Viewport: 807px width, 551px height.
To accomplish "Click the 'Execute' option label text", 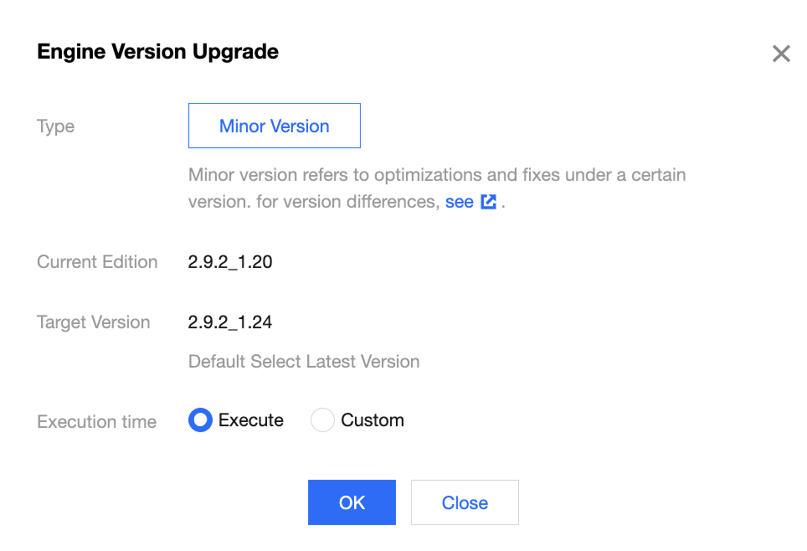I will tap(251, 420).
